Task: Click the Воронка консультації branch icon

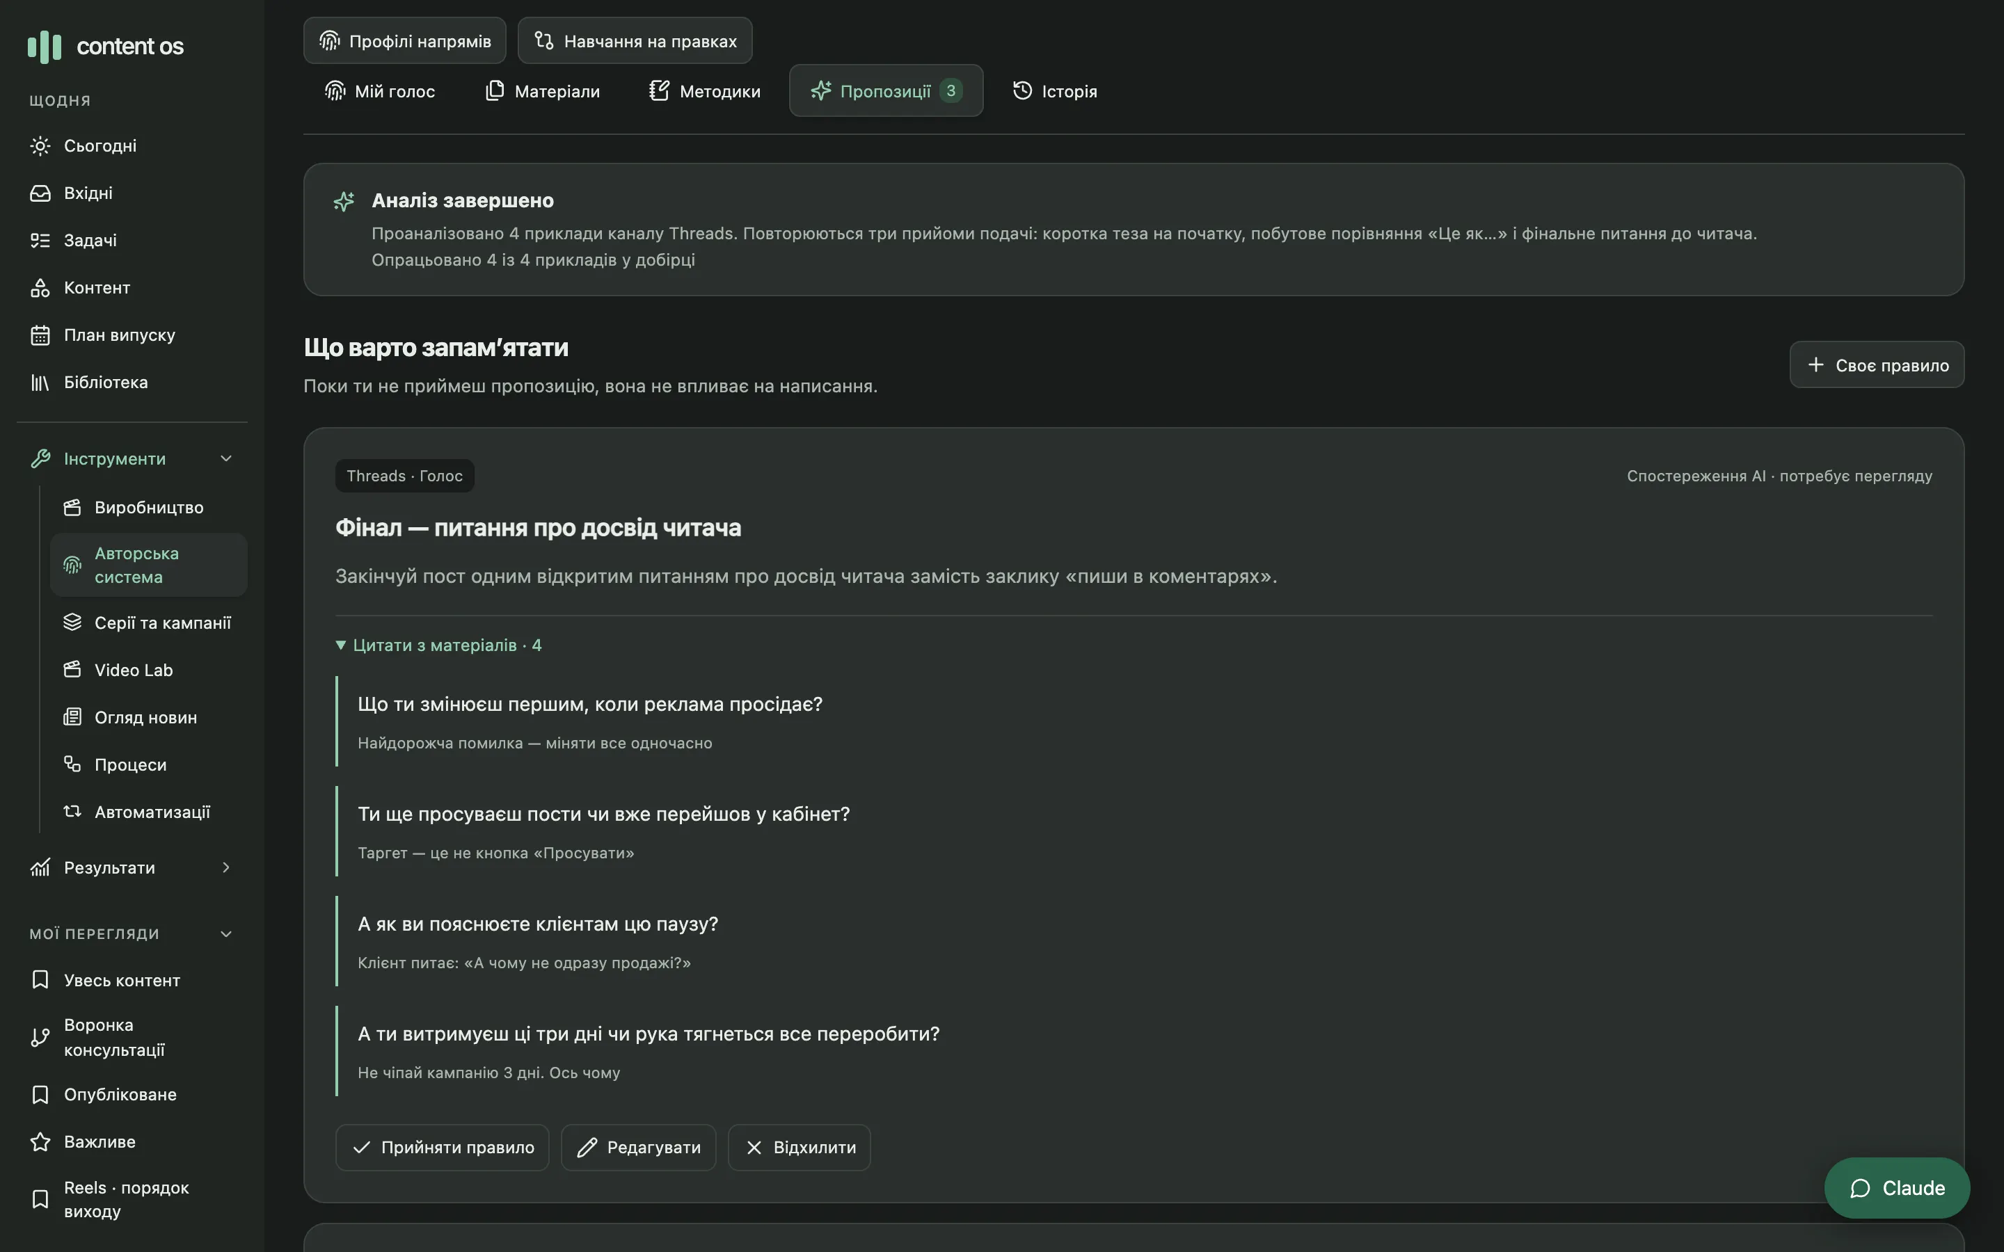Action: 40,1036
